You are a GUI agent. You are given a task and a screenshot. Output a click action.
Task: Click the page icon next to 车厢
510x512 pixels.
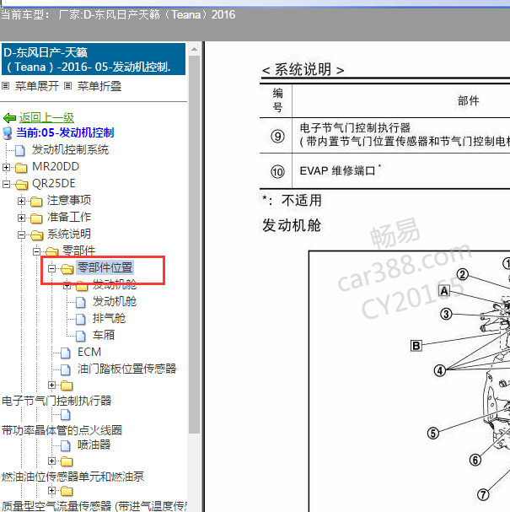coord(81,336)
